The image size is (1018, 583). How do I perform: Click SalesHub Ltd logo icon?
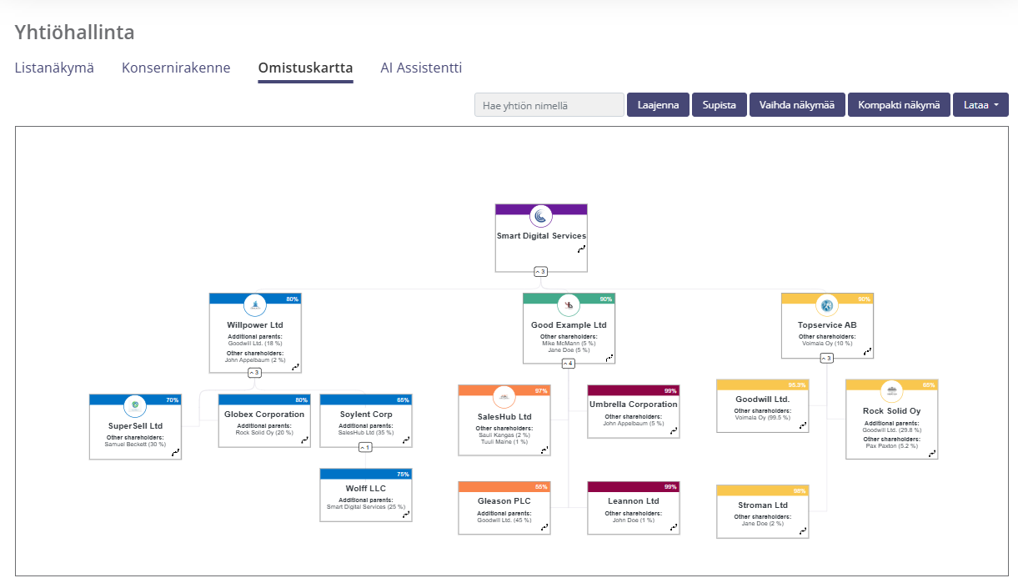click(x=504, y=397)
